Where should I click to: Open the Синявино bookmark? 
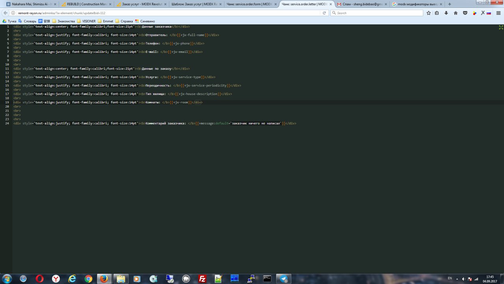click(x=145, y=21)
